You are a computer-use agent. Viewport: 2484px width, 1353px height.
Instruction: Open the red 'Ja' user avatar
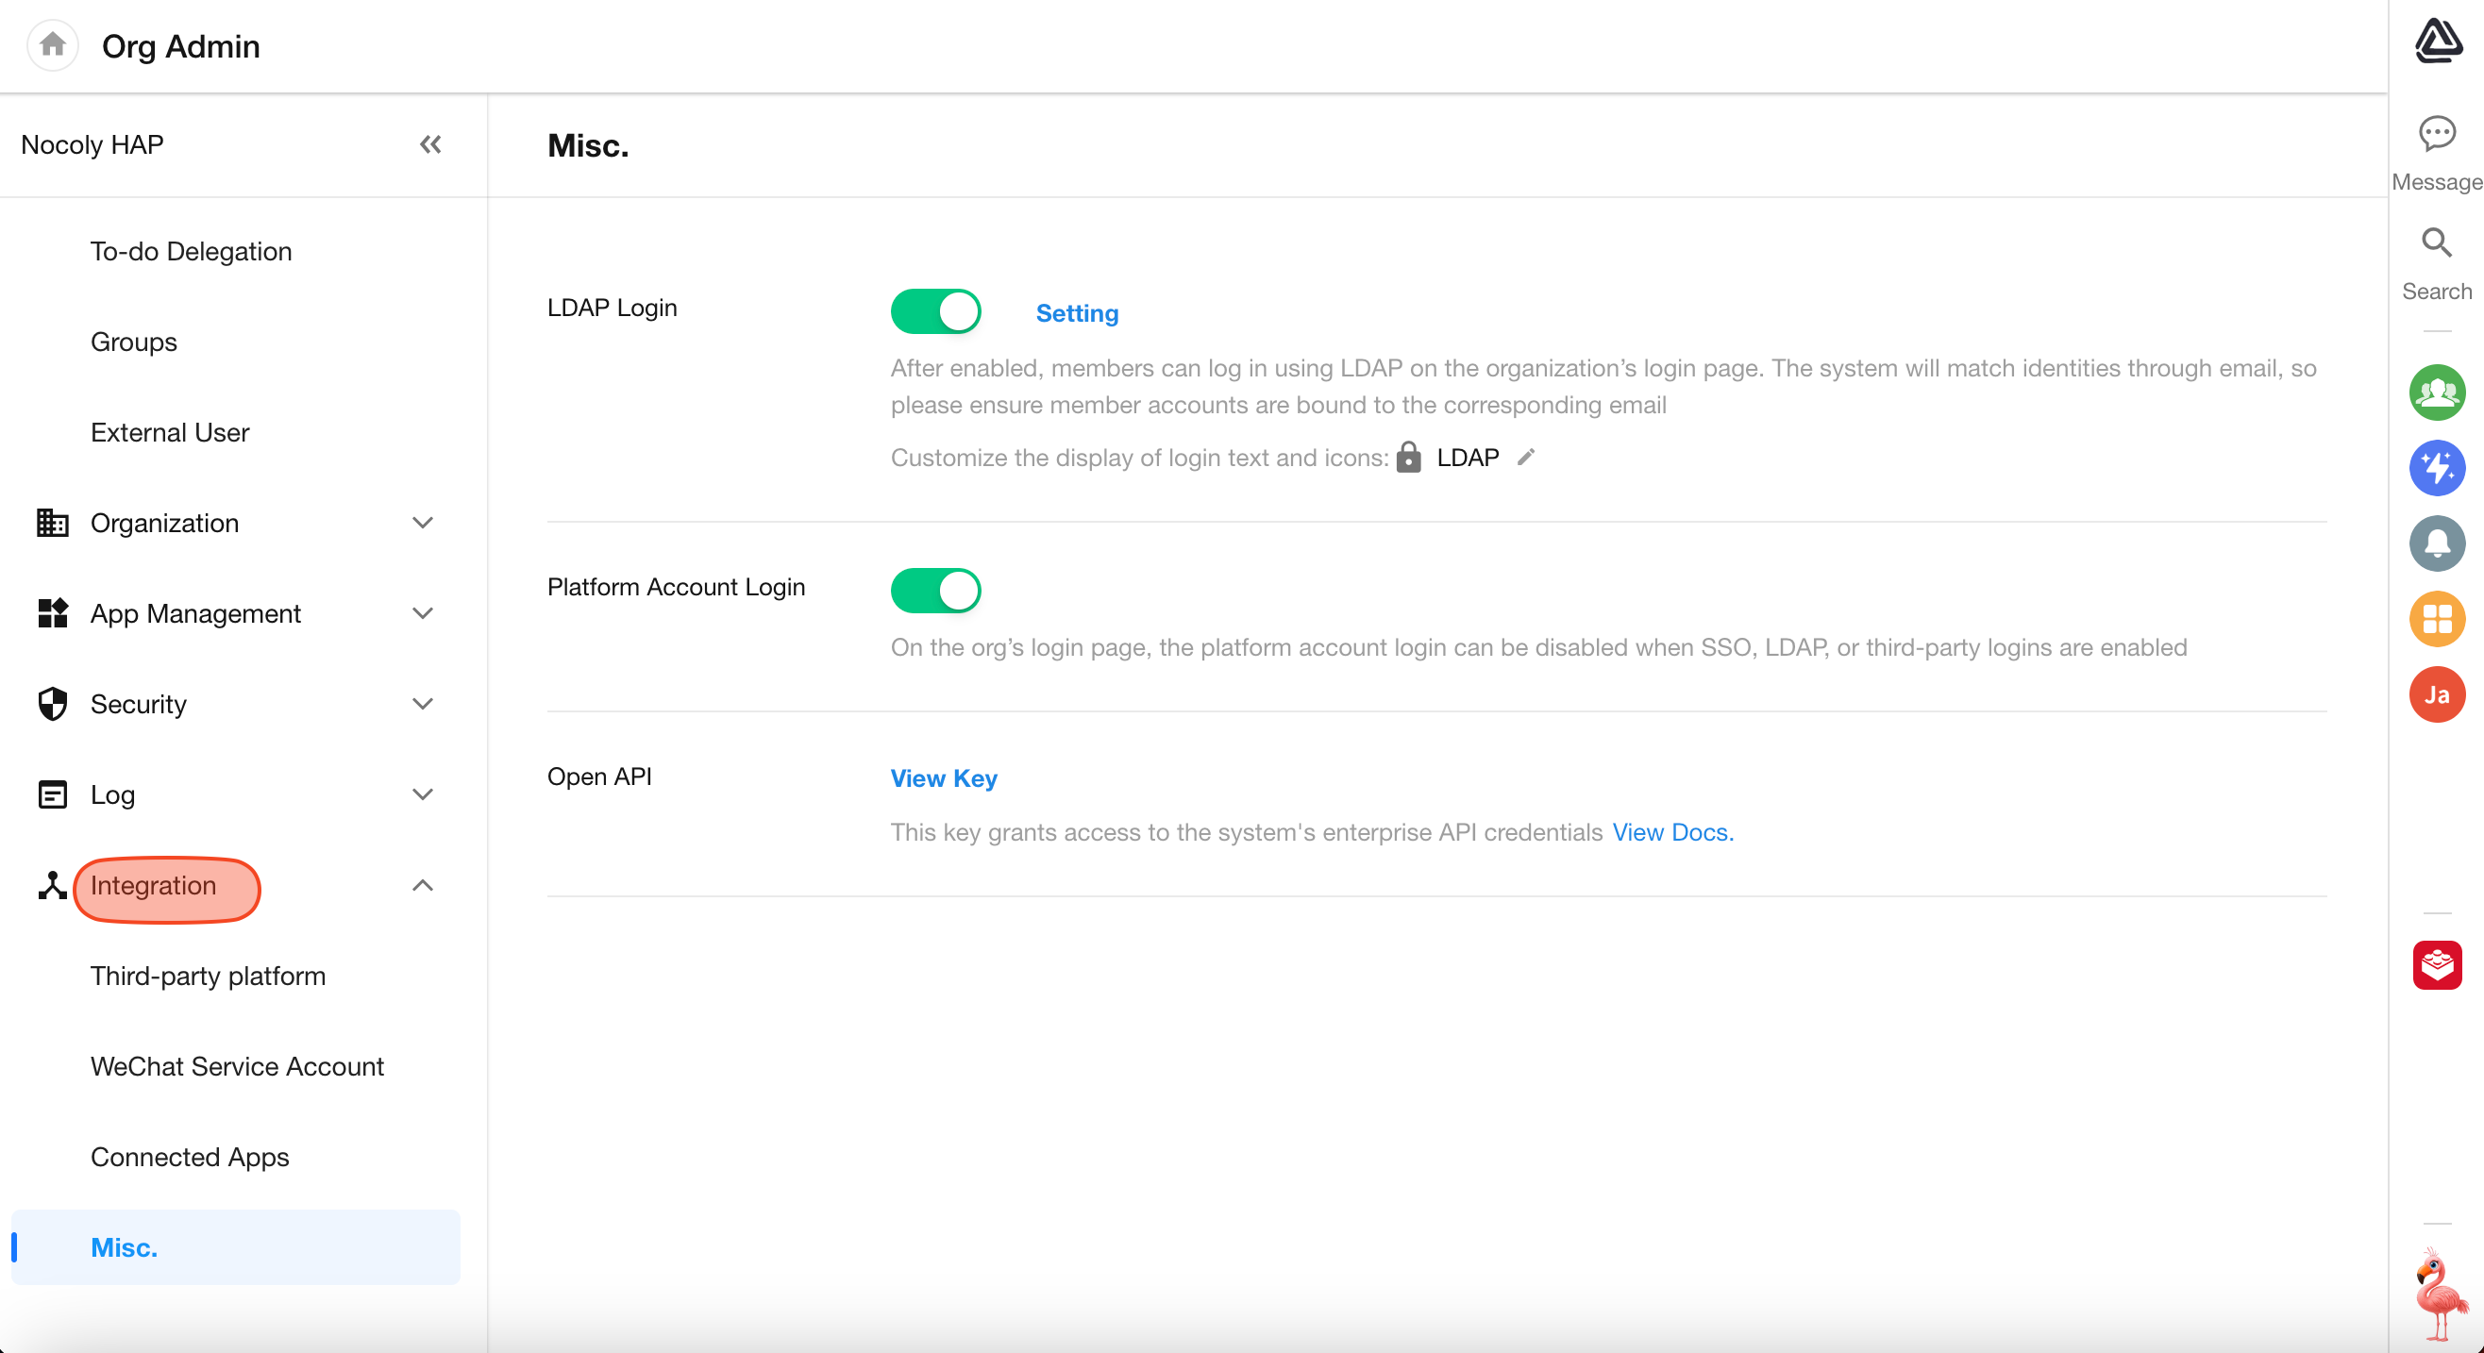point(2436,694)
